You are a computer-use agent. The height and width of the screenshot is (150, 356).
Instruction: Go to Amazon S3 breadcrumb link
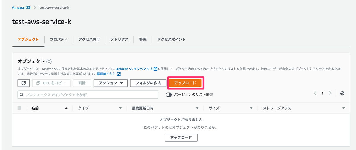[x=21, y=7]
